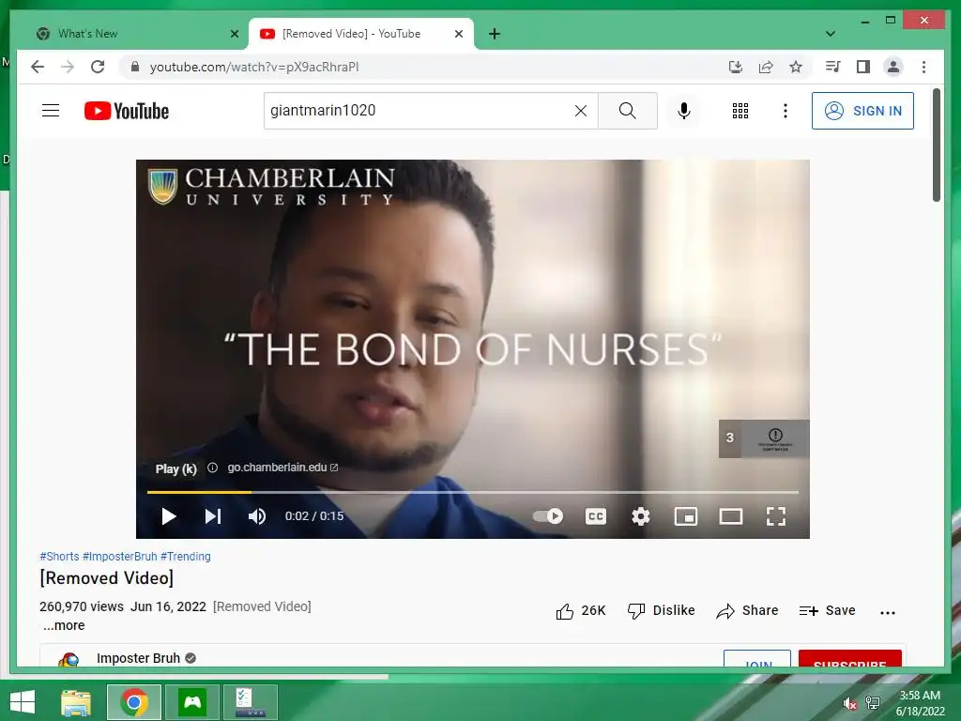Open Windows Start menu
961x721 pixels.
click(x=23, y=702)
